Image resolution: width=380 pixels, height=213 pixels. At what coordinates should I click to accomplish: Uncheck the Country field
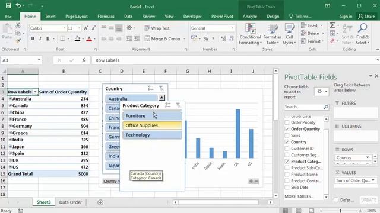pos(287,142)
